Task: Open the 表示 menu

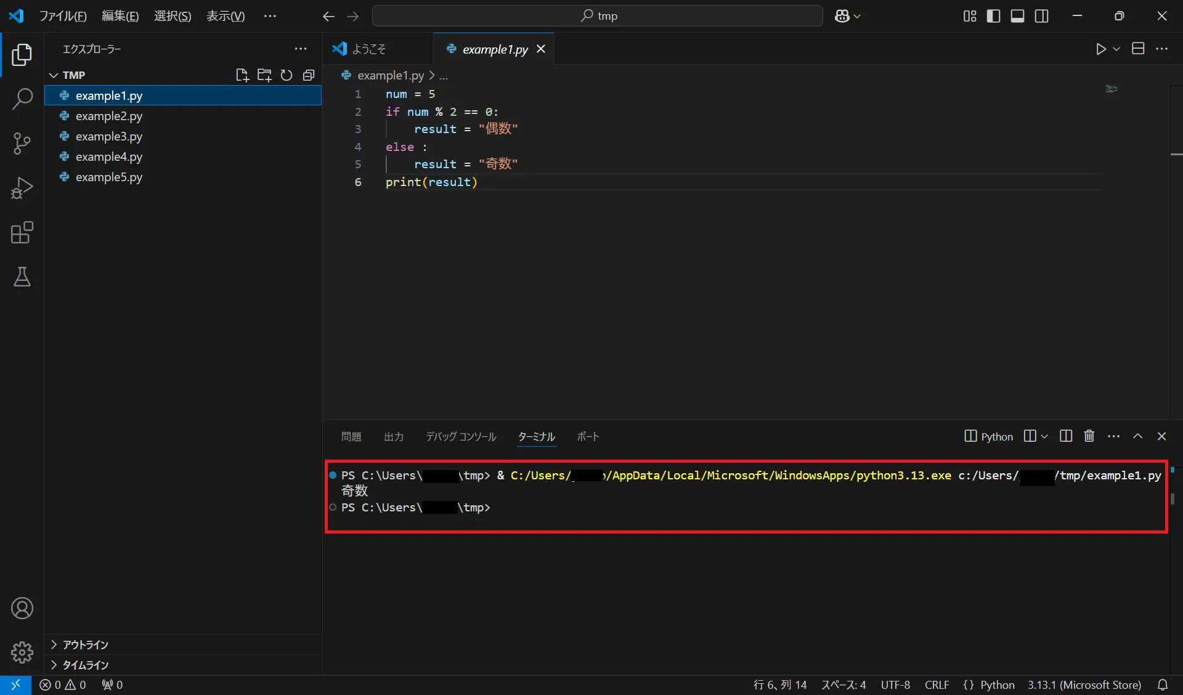Action: [x=226, y=16]
